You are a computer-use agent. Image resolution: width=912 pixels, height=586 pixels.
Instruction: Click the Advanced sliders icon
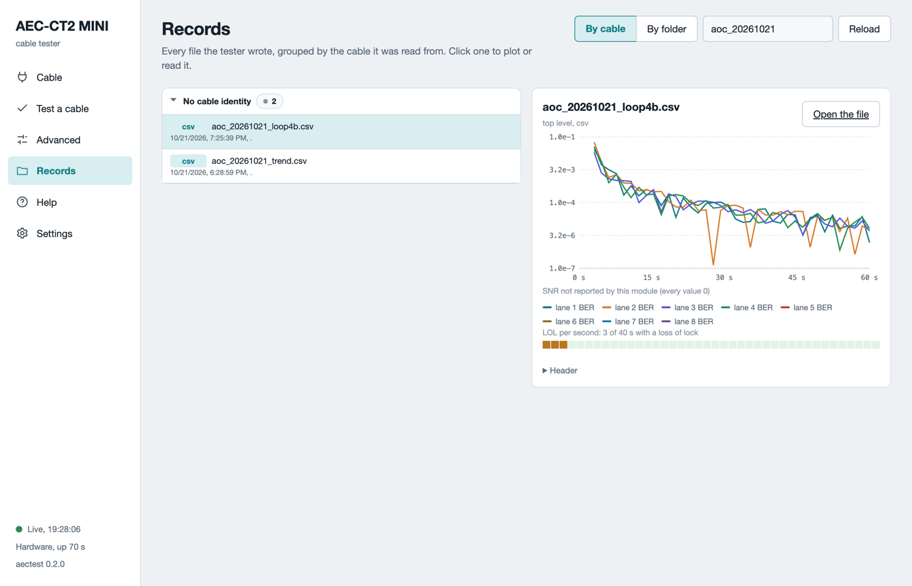22,139
